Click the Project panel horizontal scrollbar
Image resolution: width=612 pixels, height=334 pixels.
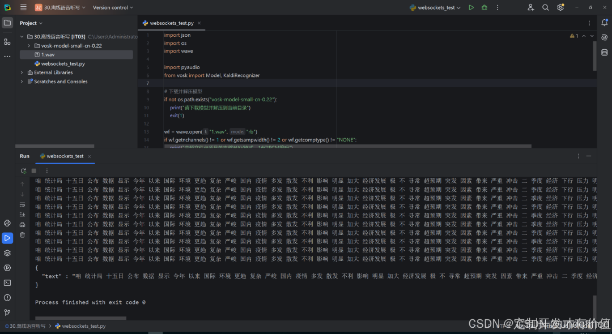tap(54, 146)
